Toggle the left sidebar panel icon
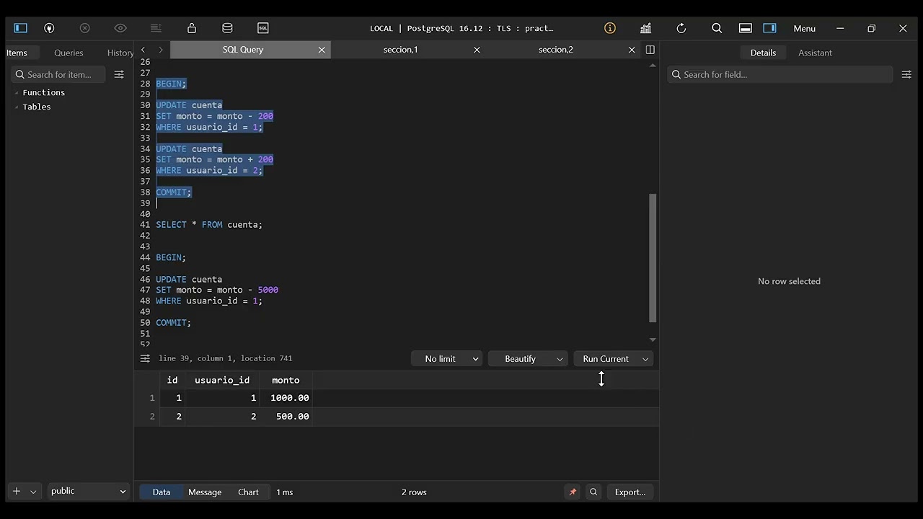 tap(21, 28)
